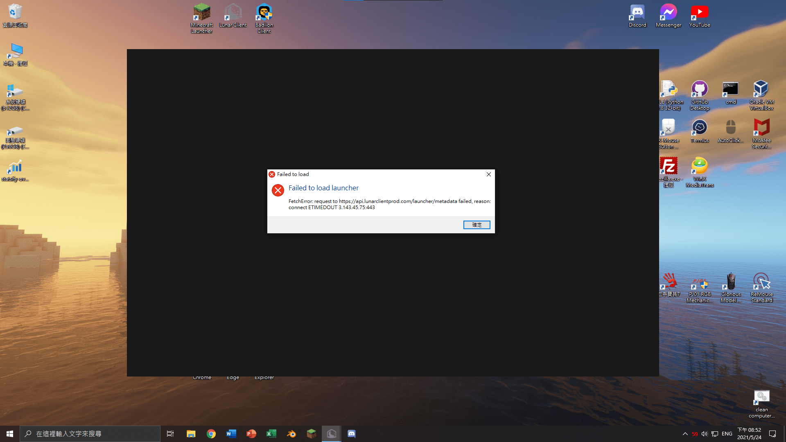Viewport: 786px width, 442px height.
Task: Switch ENG input language indicator
Action: [x=727, y=434]
